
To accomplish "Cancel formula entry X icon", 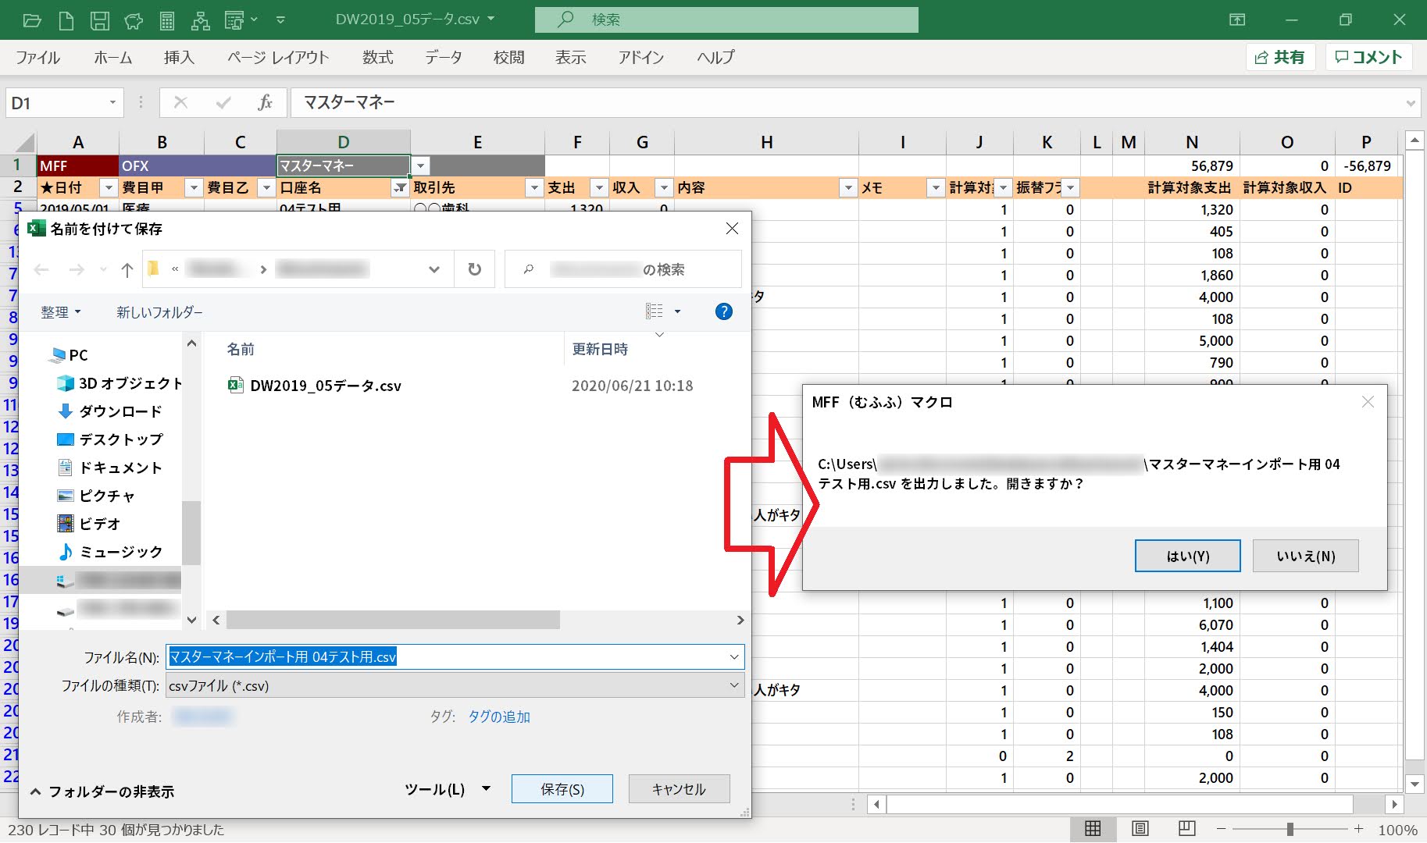I will click(x=180, y=102).
